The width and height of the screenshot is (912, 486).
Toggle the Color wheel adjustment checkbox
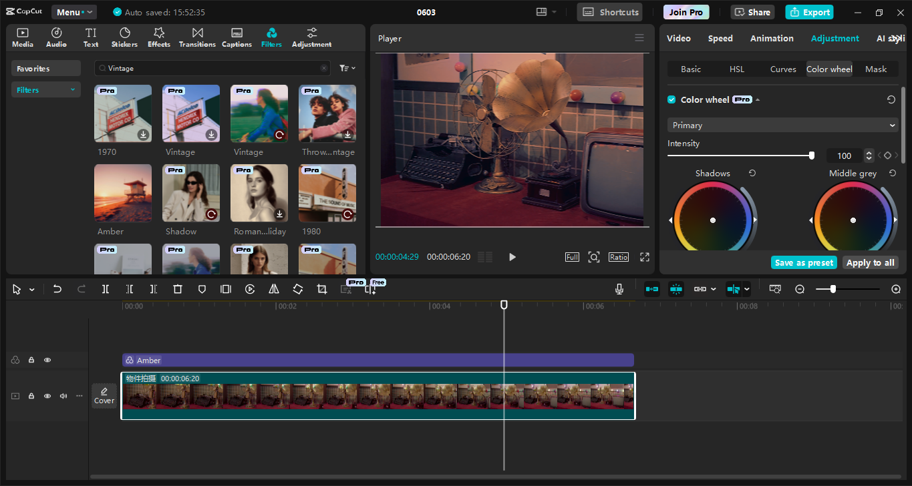point(671,99)
